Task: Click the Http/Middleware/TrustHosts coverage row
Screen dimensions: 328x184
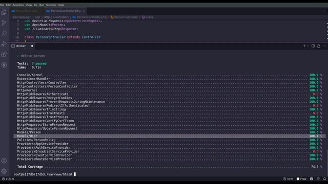Action: (170, 113)
